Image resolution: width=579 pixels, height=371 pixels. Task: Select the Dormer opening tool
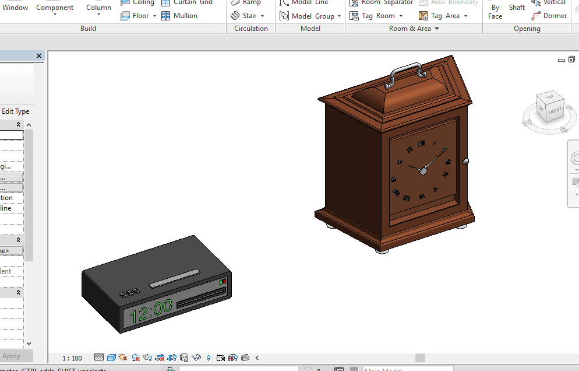pos(536,16)
